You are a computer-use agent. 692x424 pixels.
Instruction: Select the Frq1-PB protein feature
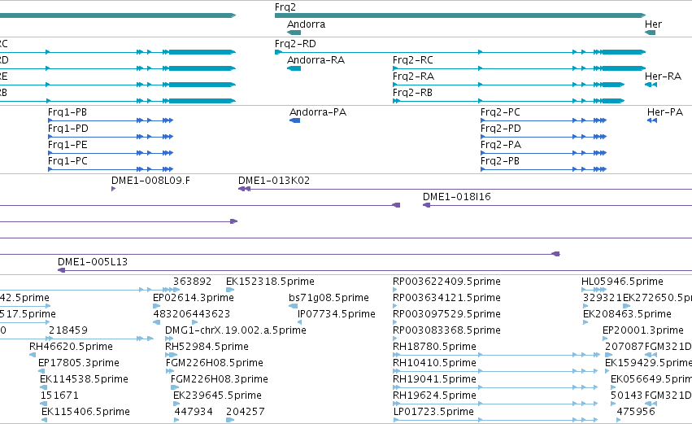coord(67,112)
